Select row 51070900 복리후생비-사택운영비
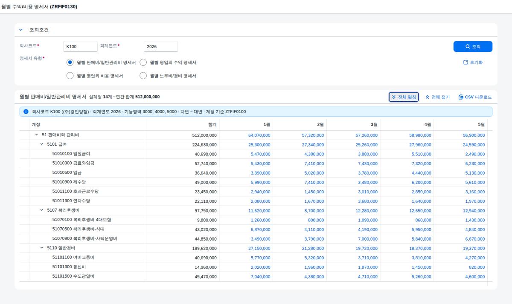Screen dimensions: 512x304 (x=24, y=238)
